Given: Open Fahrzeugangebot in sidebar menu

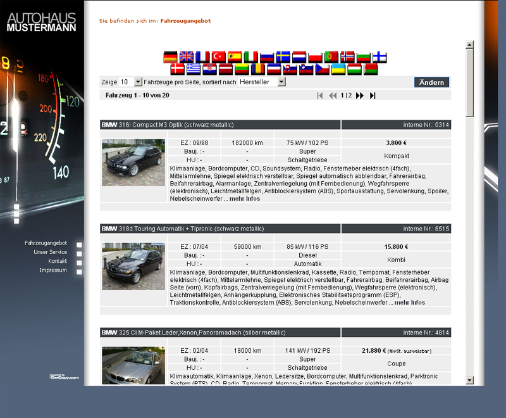Looking at the screenshot, I should [46, 243].
